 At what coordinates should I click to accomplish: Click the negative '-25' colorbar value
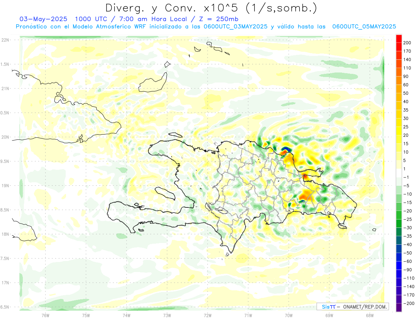pyautogui.click(x=408, y=219)
